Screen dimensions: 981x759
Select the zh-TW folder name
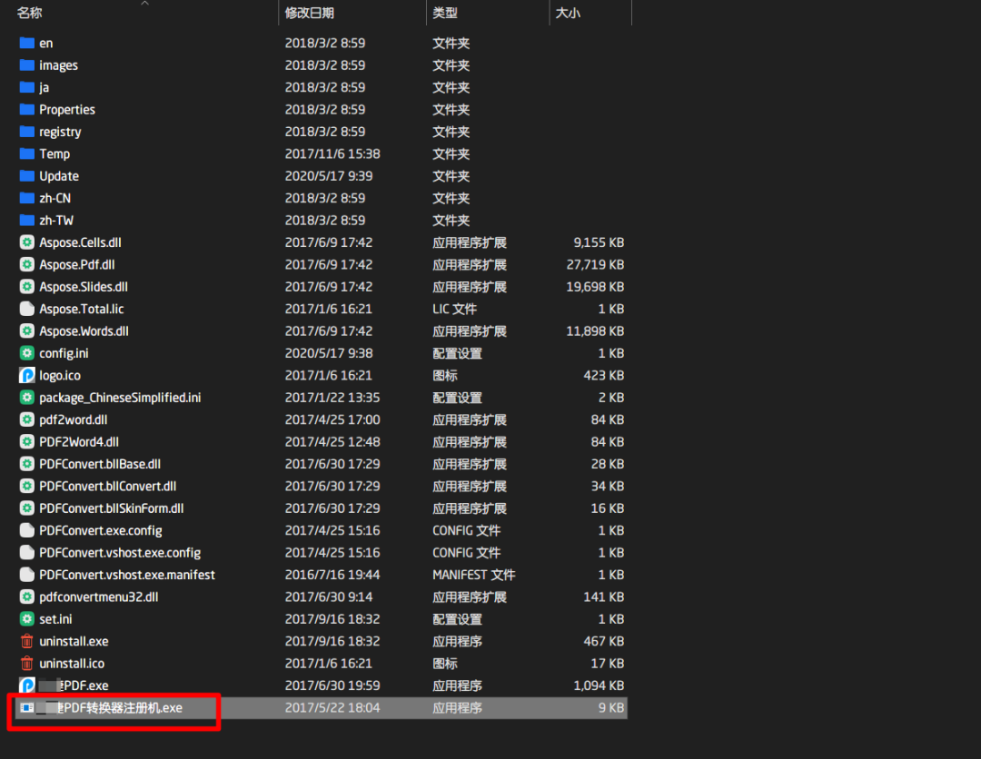(x=56, y=220)
